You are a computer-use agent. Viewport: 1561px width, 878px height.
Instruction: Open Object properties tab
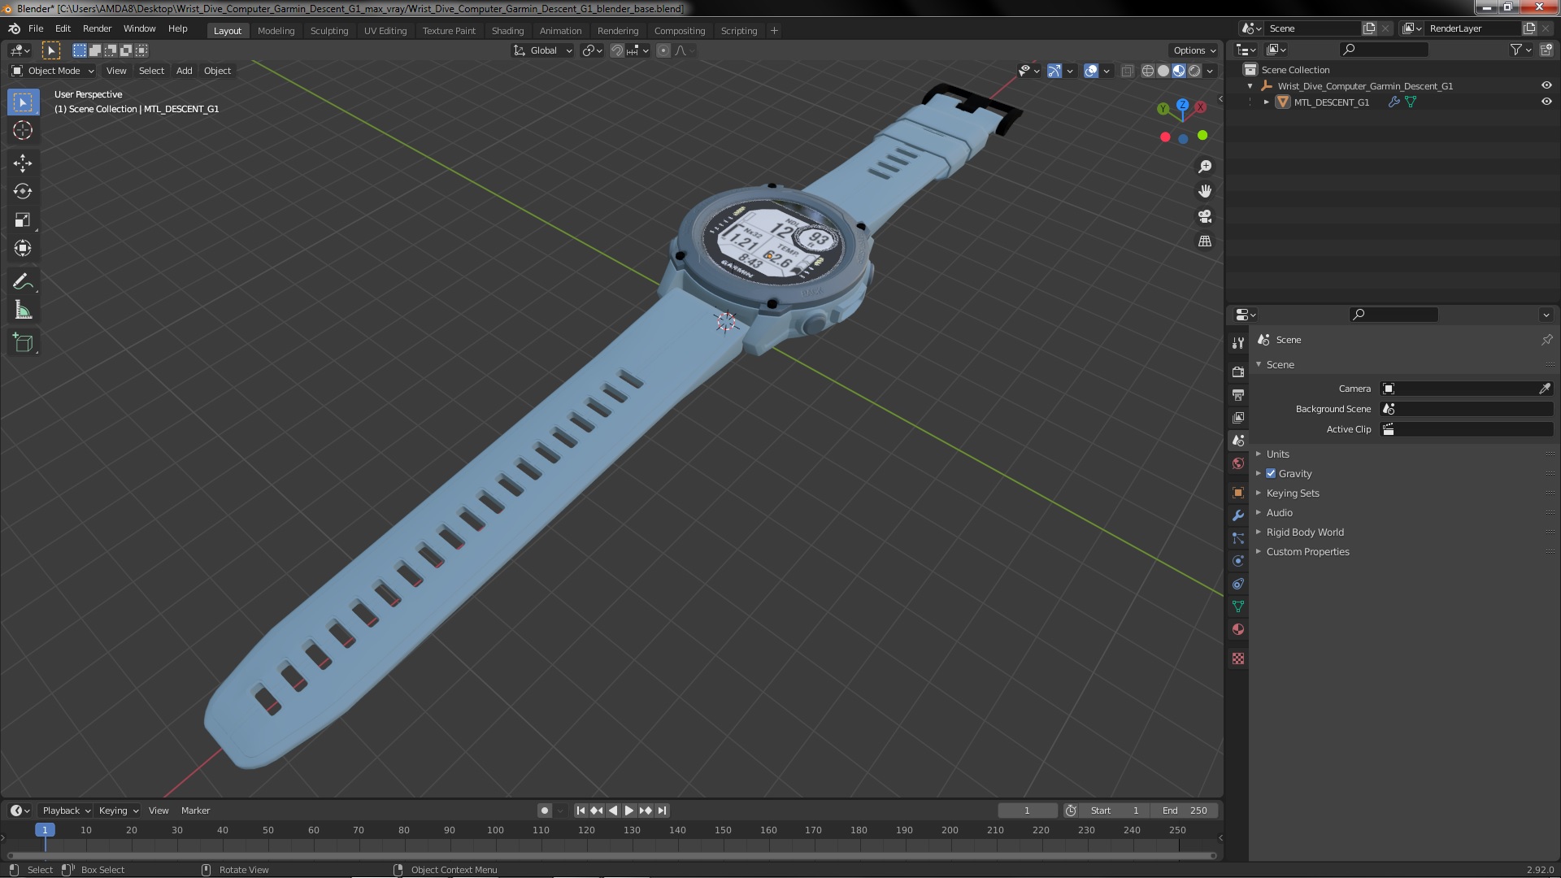(x=1238, y=493)
